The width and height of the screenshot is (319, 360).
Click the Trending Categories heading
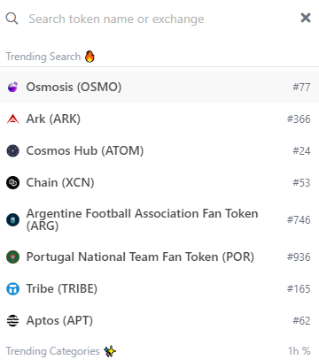52,351
